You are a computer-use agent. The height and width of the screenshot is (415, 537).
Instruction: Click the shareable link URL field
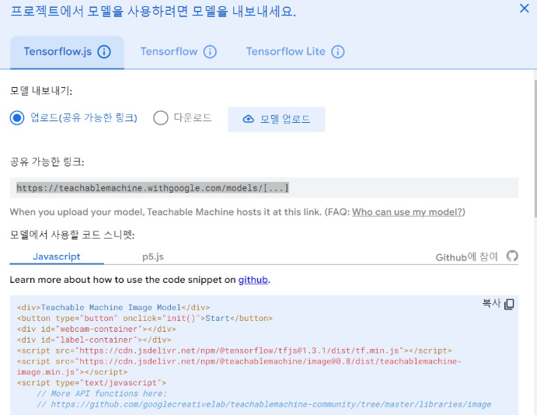pyautogui.click(x=264, y=187)
